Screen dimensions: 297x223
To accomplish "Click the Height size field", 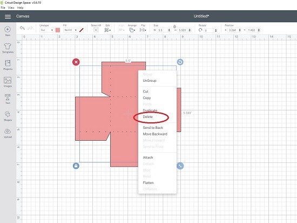I will [x=183, y=30].
